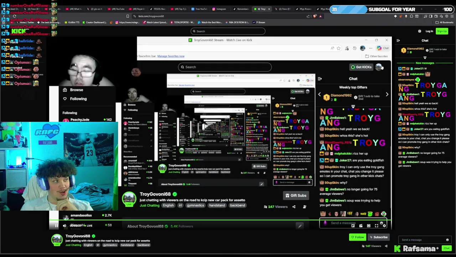Expand the top gifters dropdown under Diamond1992
The width and height of the screenshot is (456, 257).
pos(425,57)
